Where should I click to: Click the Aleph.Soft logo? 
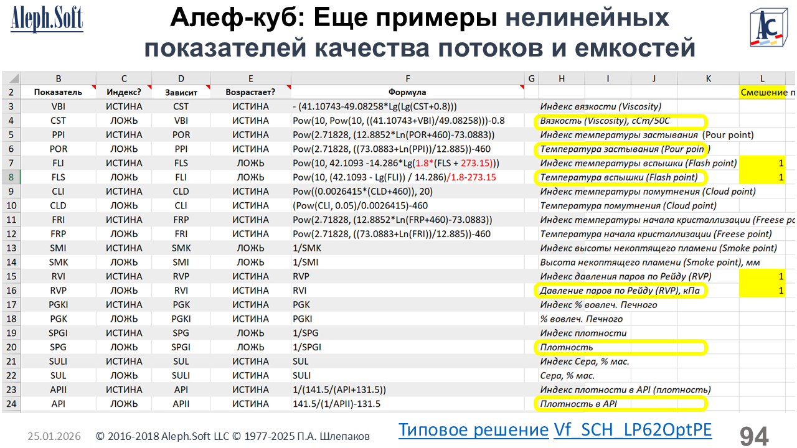(47, 19)
